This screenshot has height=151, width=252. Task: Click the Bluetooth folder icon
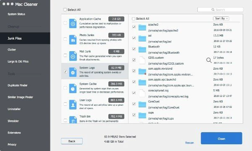point(142,49)
